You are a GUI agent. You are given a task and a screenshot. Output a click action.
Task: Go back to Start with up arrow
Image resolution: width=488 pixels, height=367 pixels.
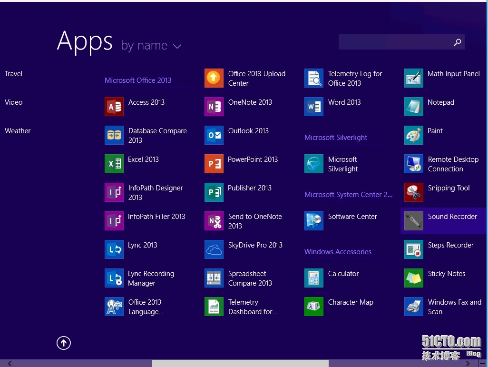click(x=63, y=343)
